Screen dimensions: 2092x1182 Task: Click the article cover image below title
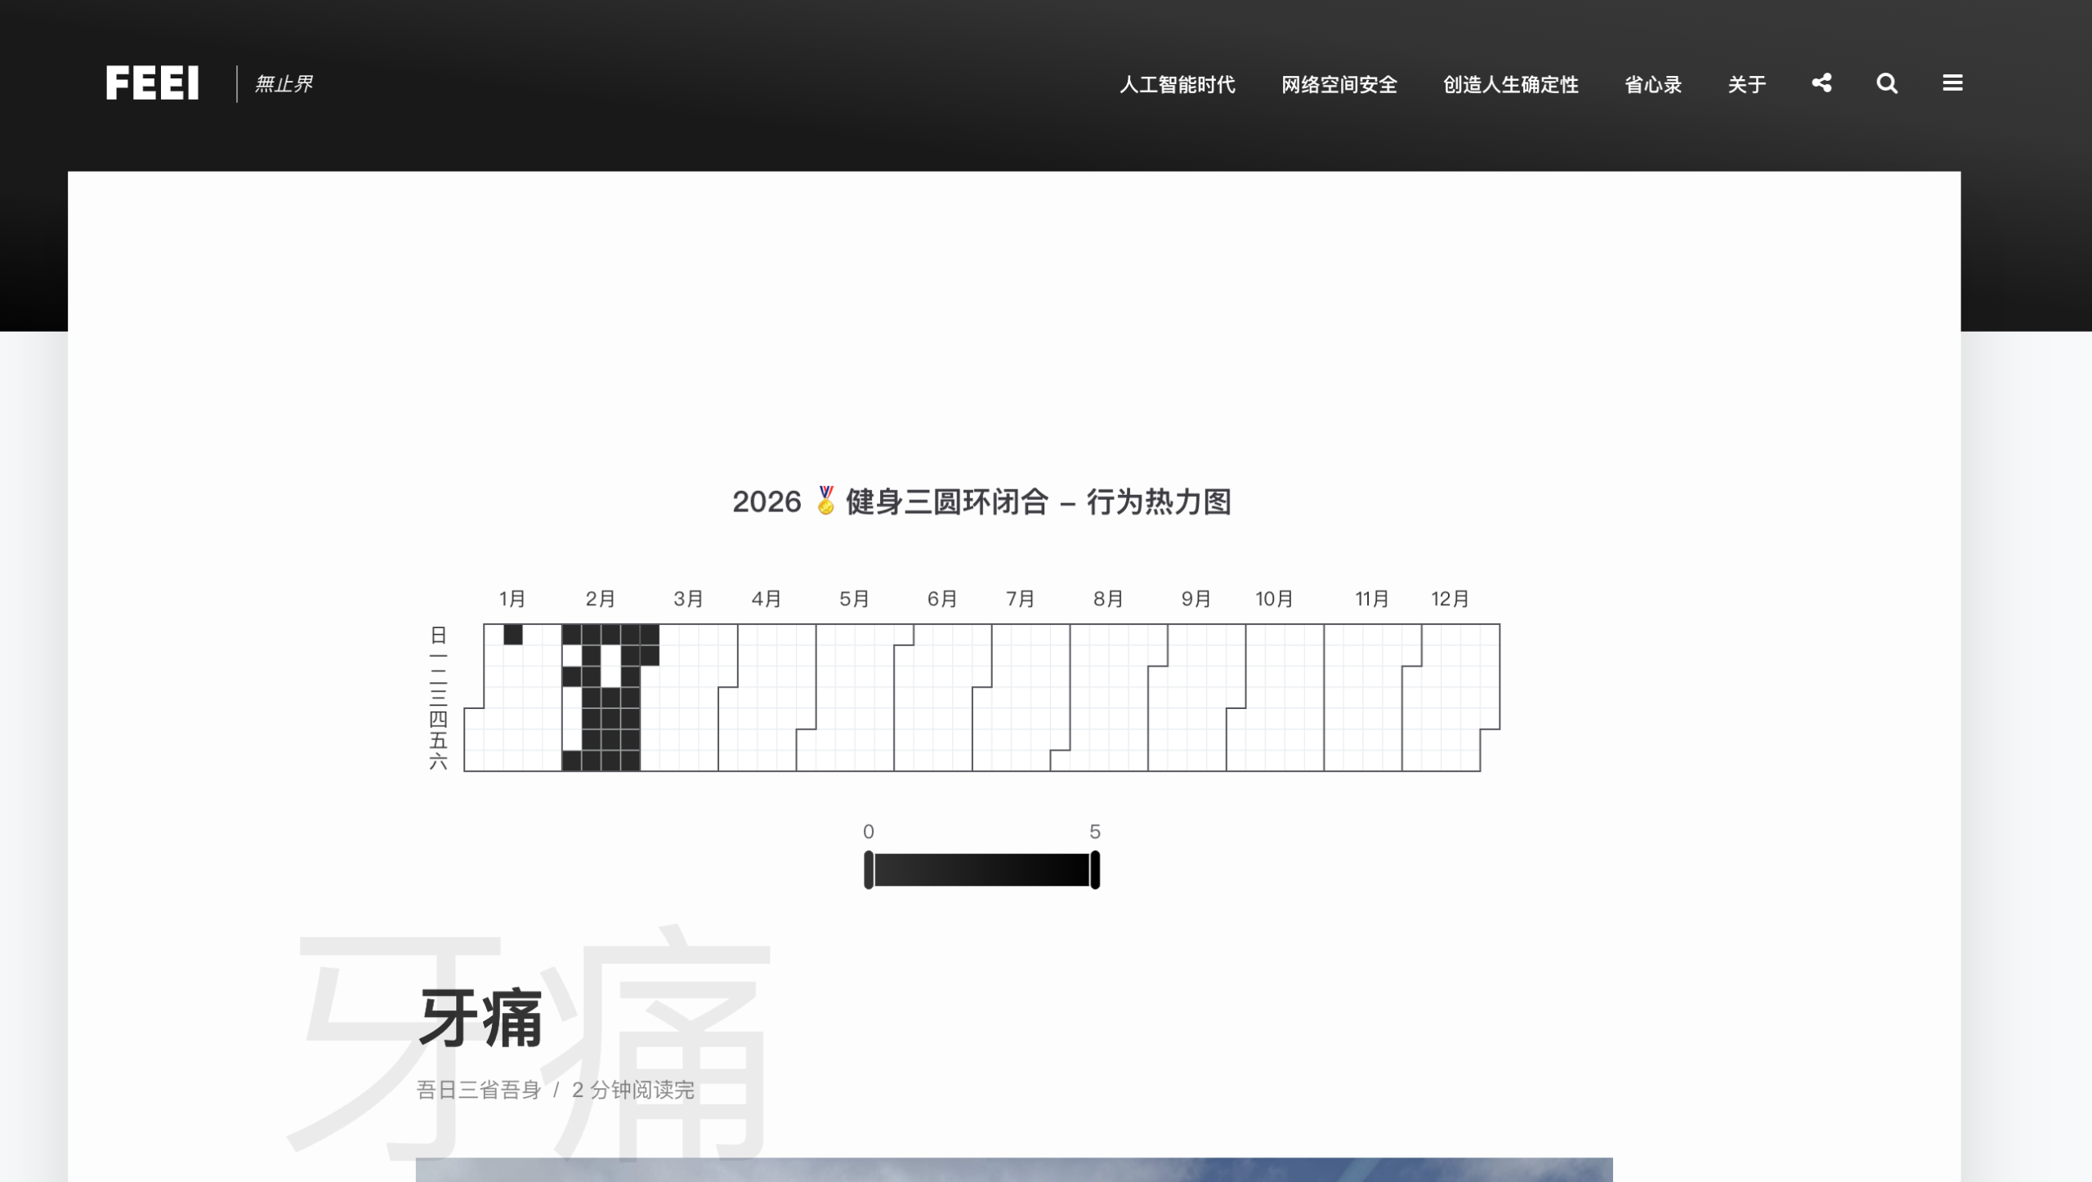[1013, 1170]
